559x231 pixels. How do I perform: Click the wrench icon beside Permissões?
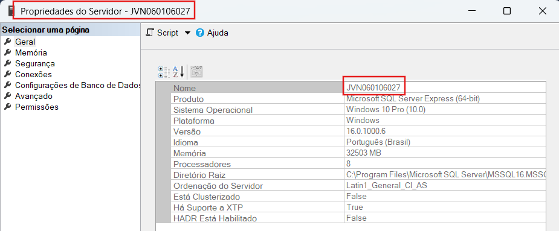click(x=7, y=106)
